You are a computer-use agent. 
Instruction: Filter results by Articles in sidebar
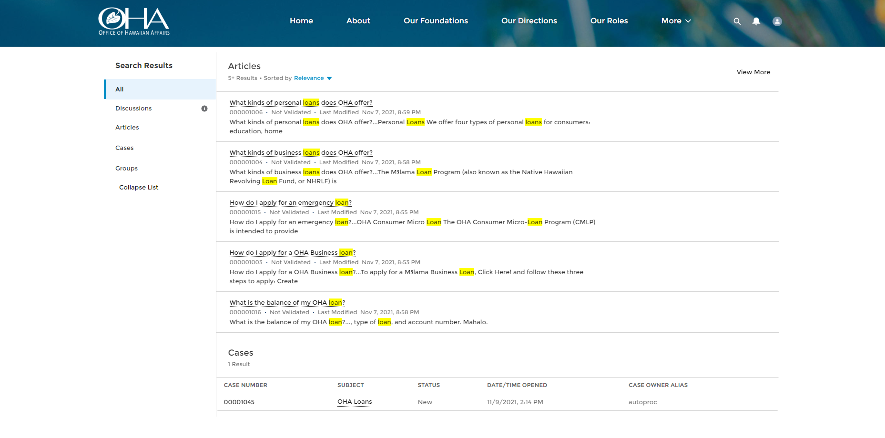(x=127, y=128)
